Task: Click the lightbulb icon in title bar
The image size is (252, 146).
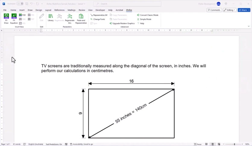Action: tap(226, 4)
